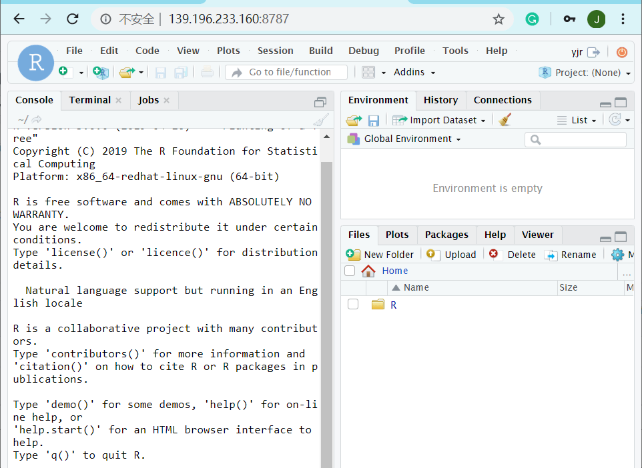Click the clear console broom icon
The height and width of the screenshot is (468, 642).
coord(321,120)
